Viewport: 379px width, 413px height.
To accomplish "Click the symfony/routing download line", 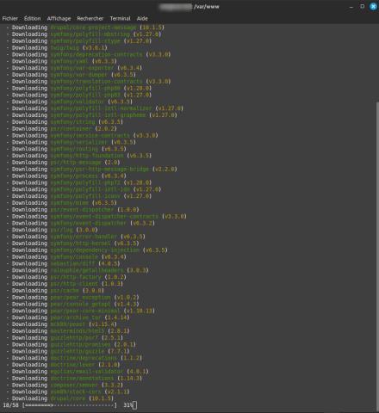I will pos(66,149).
